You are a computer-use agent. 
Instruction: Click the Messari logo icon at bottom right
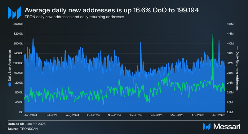(x=207, y=127)
